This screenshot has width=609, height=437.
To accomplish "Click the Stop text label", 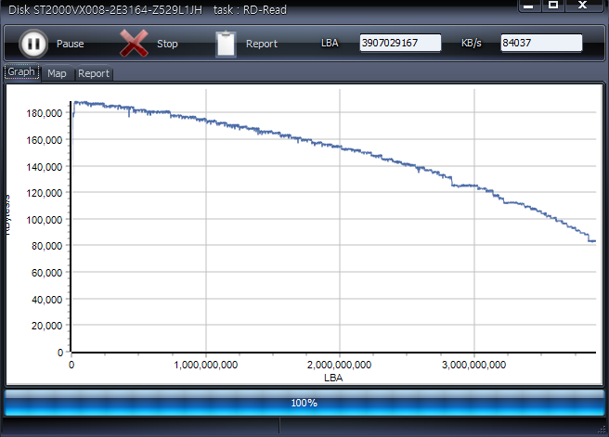I will pyautogui.click(x=167, y=44).
